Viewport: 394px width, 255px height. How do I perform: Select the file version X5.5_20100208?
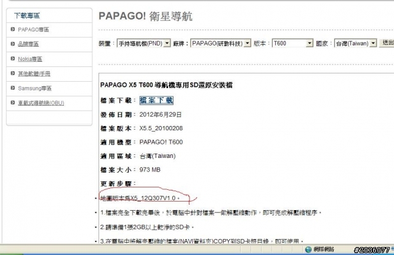pyautogui.click(x=161, y=128)
